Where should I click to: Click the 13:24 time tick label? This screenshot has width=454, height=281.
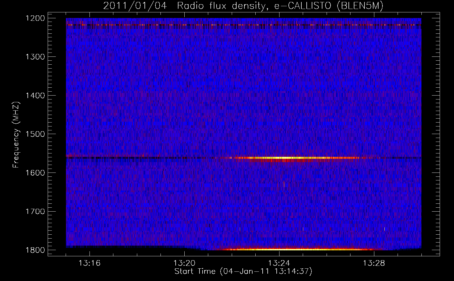279,263
